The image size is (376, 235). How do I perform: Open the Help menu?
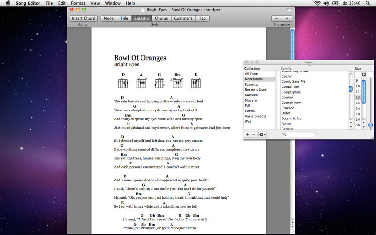(x=131, y=3)
